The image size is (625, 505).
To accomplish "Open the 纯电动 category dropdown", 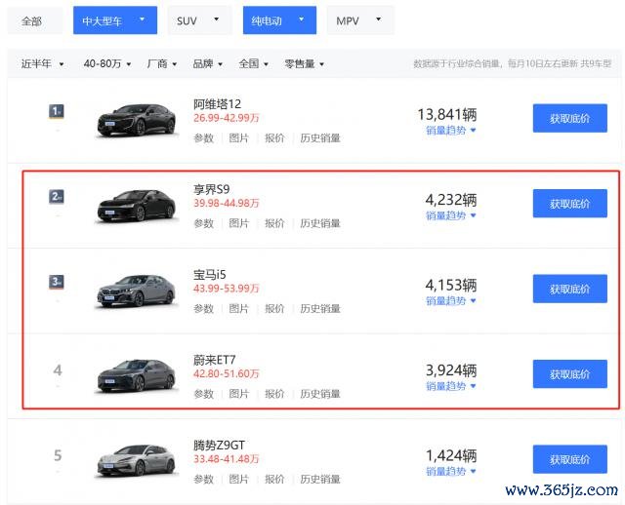I will (x=280, y=20).
